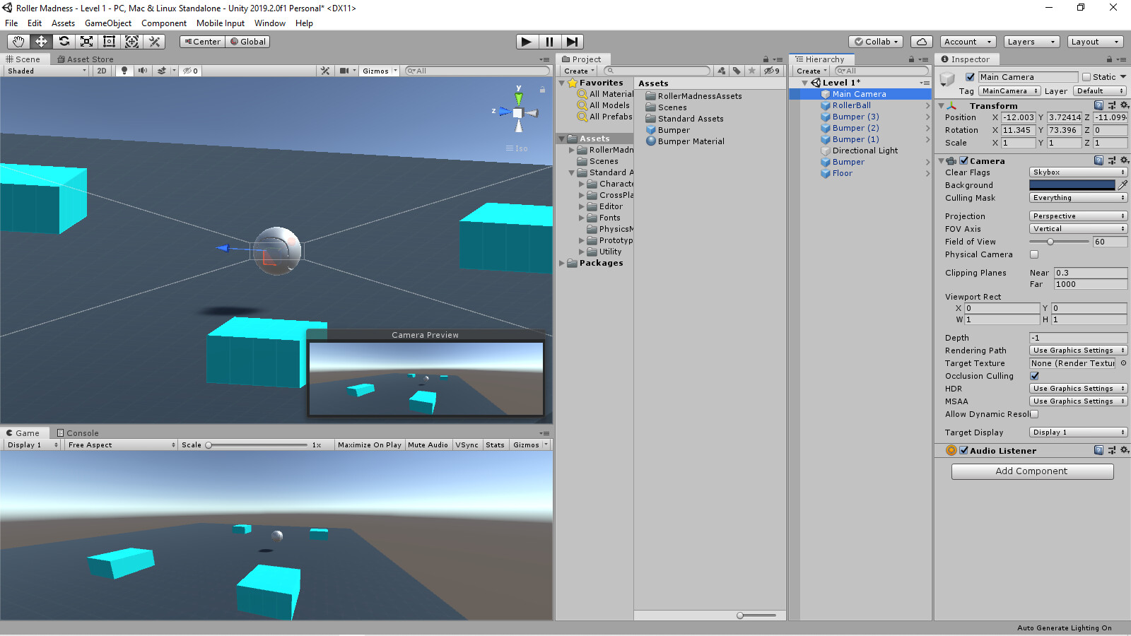This screenshot has width=1131, height=636.
Task: Open the Collab menu button
Action: pos(876,42)
